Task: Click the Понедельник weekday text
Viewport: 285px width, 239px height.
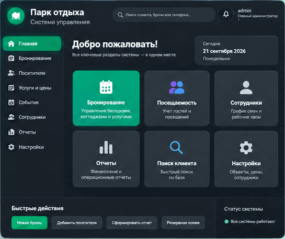Action: point(216,59)
